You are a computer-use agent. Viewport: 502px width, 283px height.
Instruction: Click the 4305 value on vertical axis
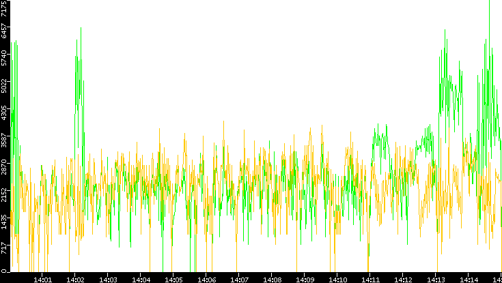tap(4, 112)
